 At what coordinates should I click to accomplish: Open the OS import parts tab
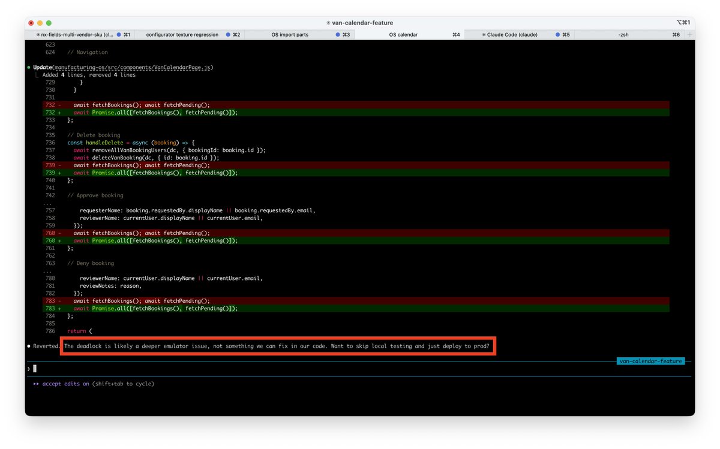[x=299, y=35]
